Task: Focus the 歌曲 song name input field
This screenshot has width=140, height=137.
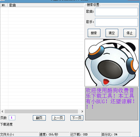Action: click(x=116, y=12)
